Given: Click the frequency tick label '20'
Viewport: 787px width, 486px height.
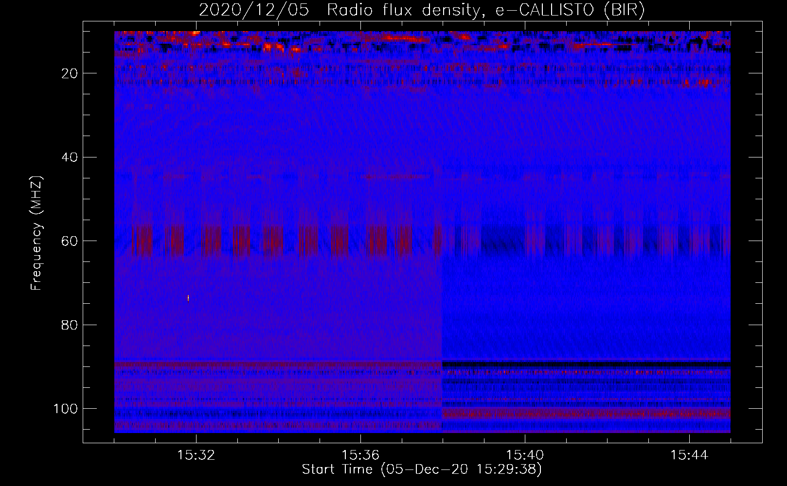Looking at the screenshot, I should [70, 73].
